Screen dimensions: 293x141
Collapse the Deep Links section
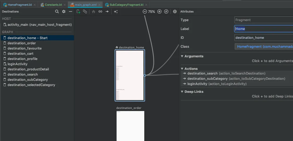click(x=182, y=92)
